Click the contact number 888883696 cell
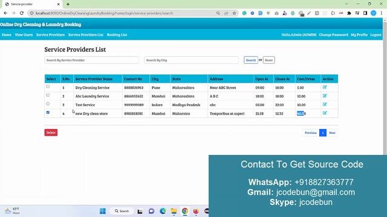 pyautogui.click(x=134, y=87)
